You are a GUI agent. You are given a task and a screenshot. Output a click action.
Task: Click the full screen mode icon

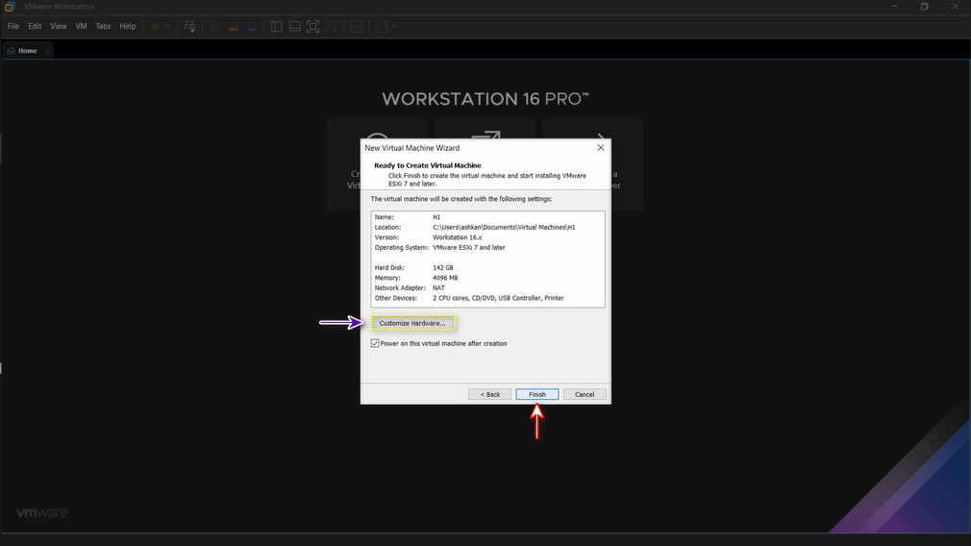point(313,27)
